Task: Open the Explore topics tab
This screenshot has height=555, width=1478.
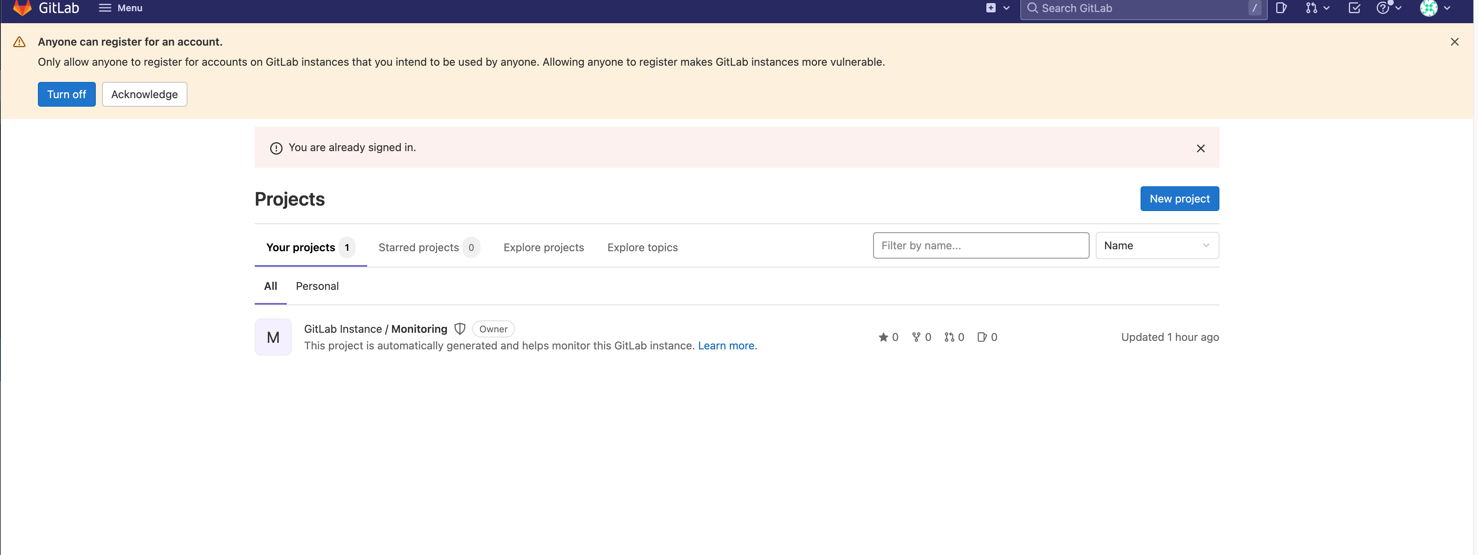Action: coord(642,247)
